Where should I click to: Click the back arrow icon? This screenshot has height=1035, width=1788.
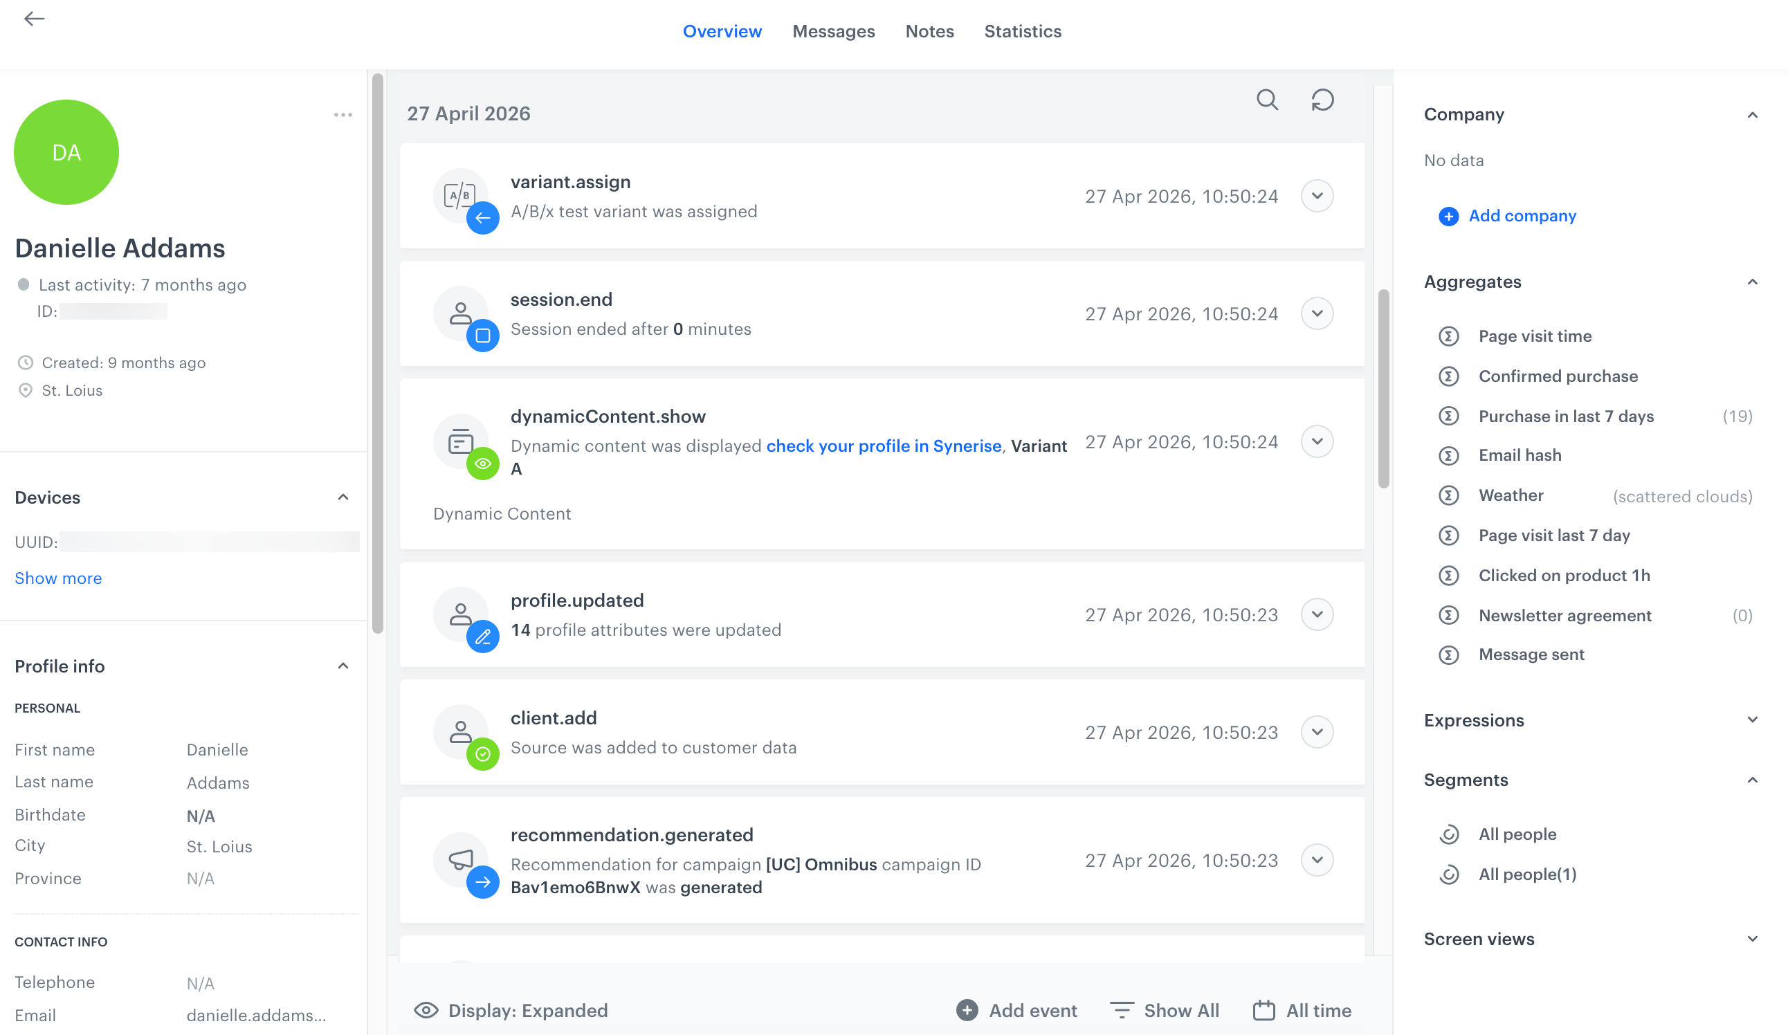coord(34,19)
